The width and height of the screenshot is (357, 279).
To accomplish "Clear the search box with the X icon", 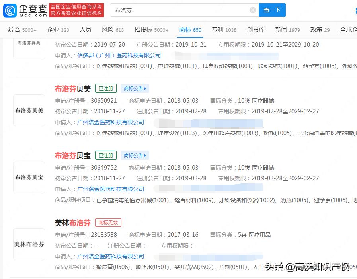I will (x=253, y=10).
